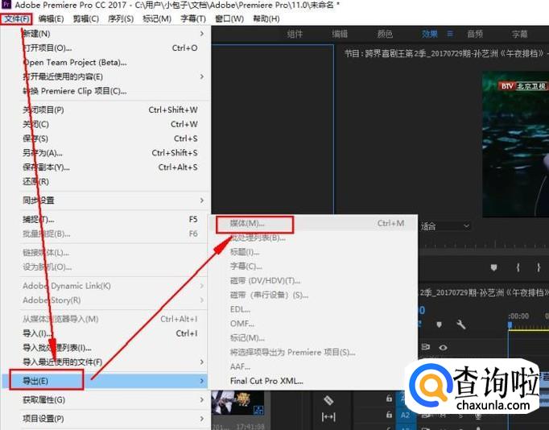Click timeline ruler at :00:00 label
The height and width of the screenshot is (430, 549).
coord(519,316)
